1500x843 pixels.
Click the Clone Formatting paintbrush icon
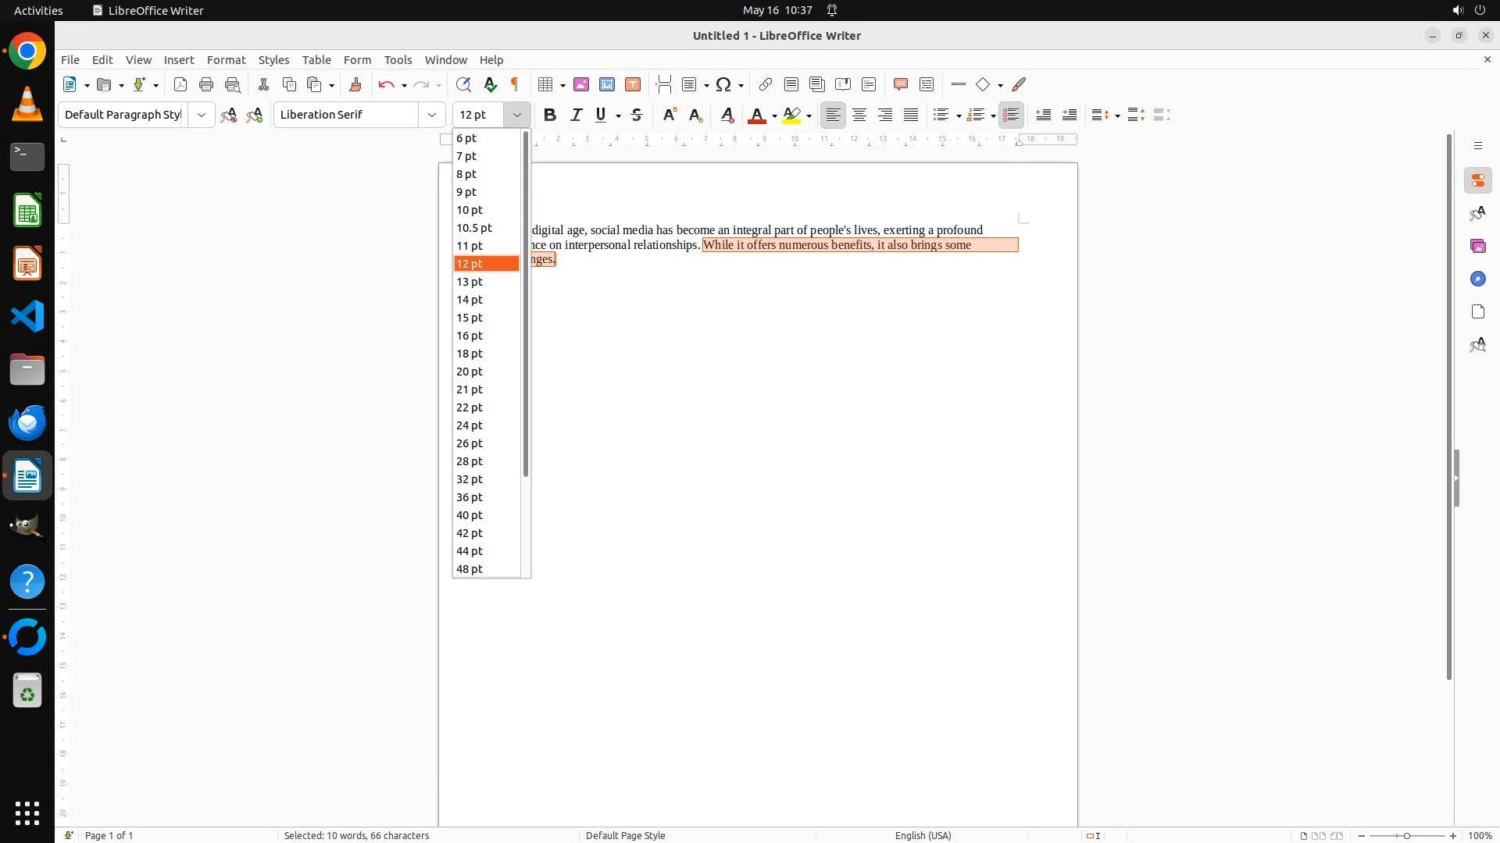[355, 84]
